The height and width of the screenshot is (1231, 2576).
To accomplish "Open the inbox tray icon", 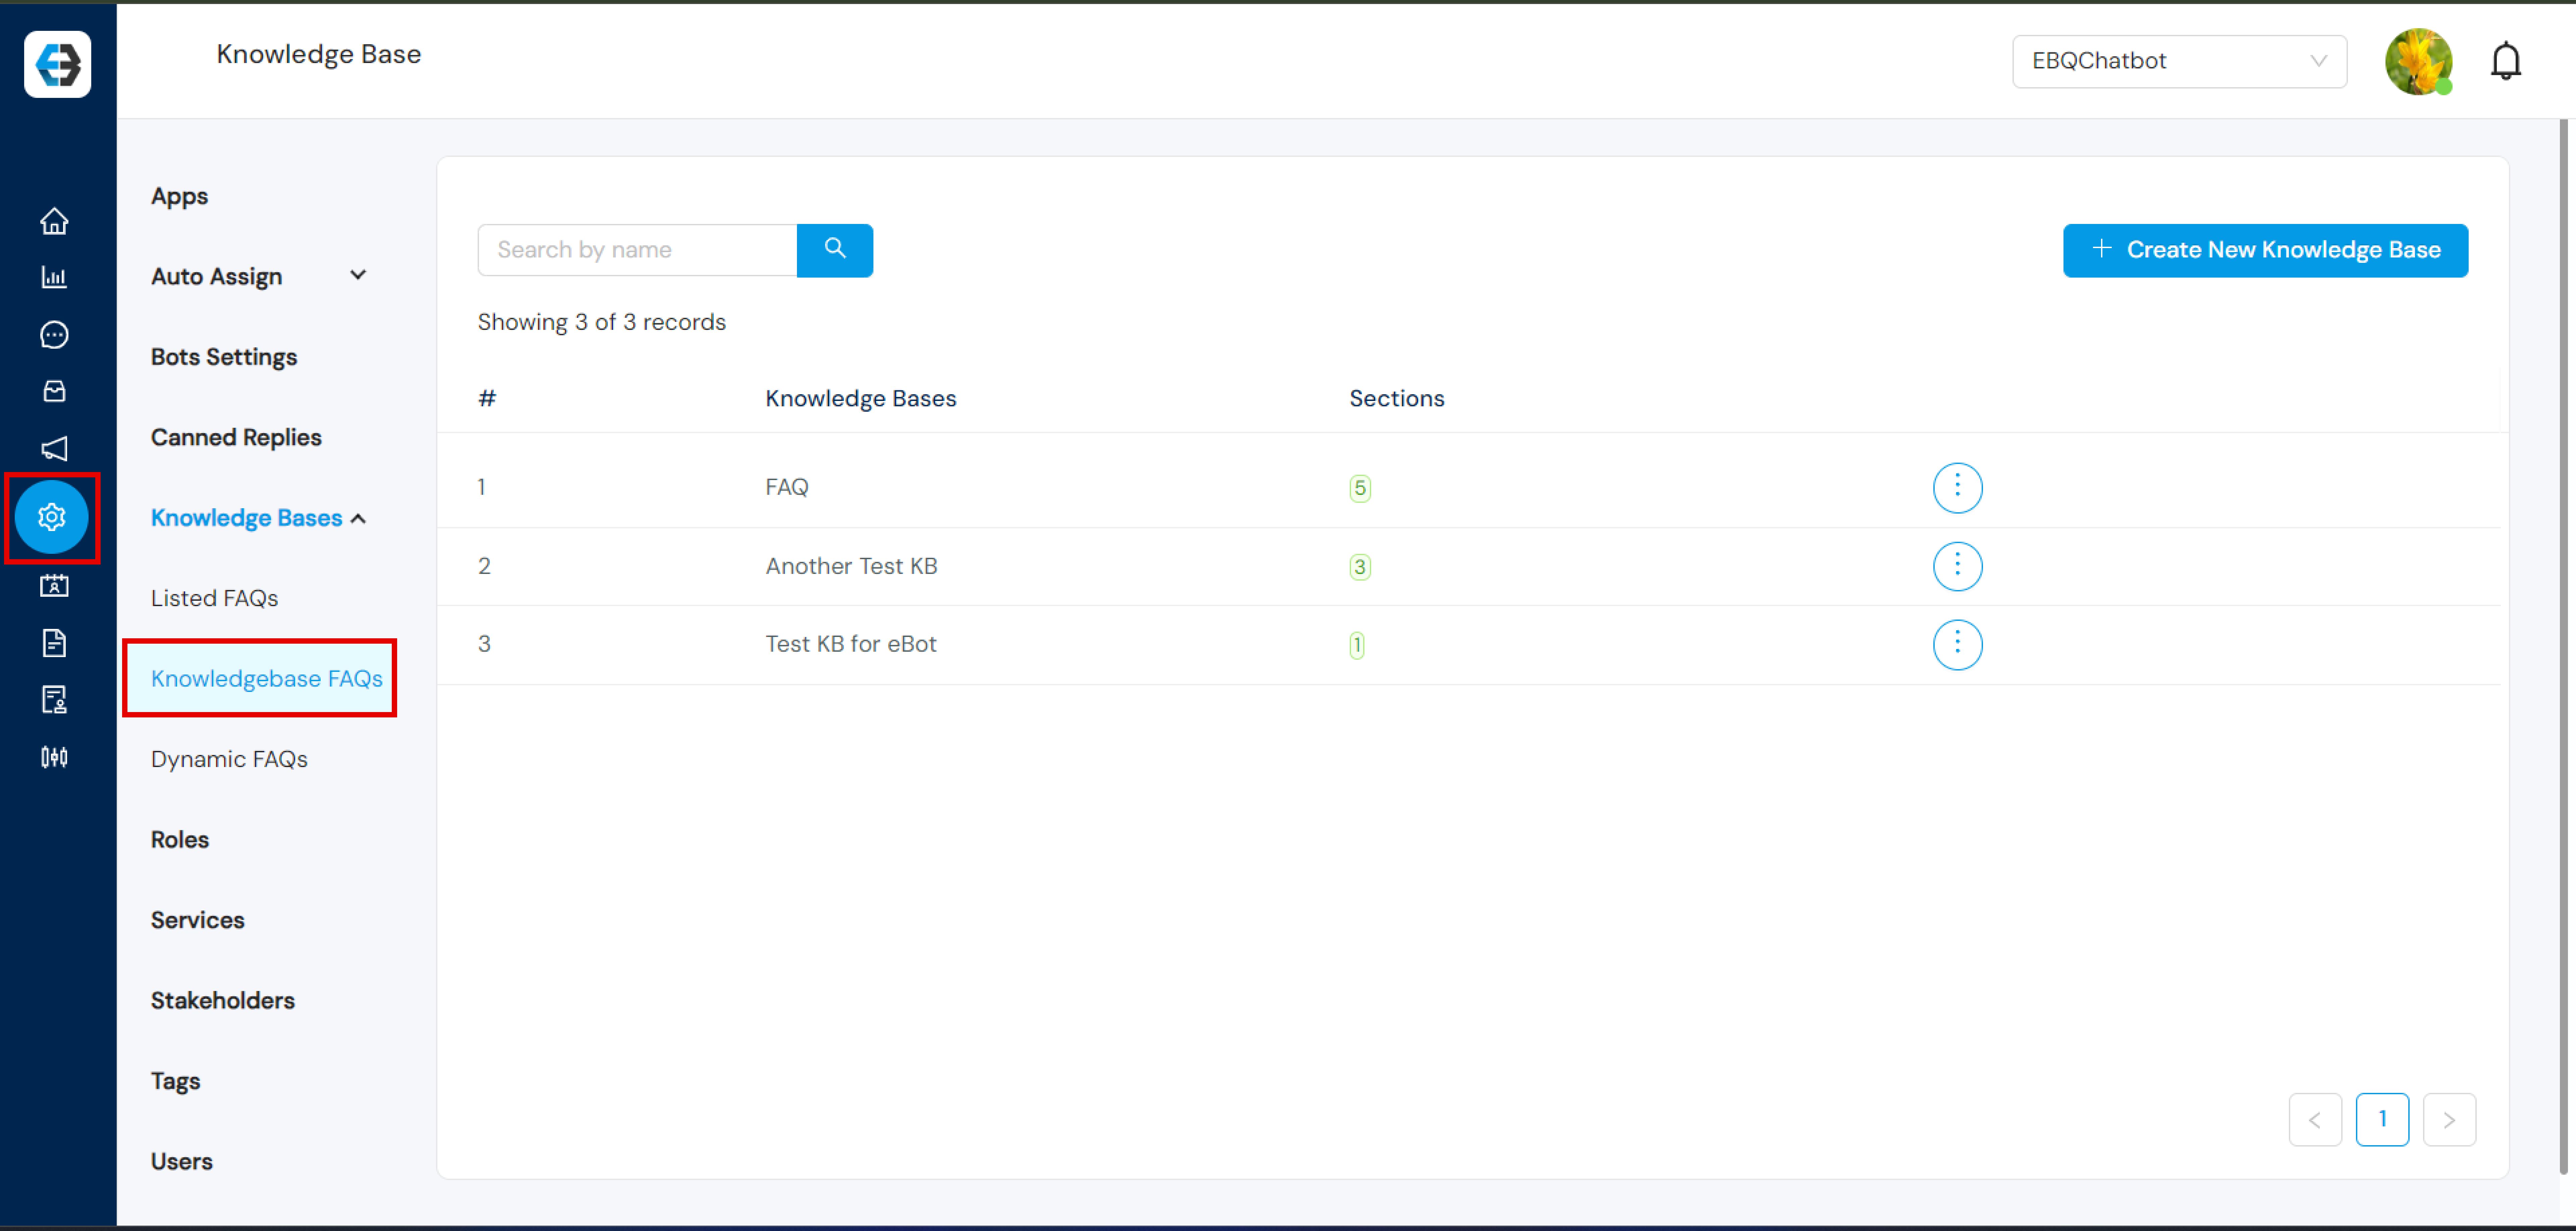I will pyautogui.click(x=54, y=391).
